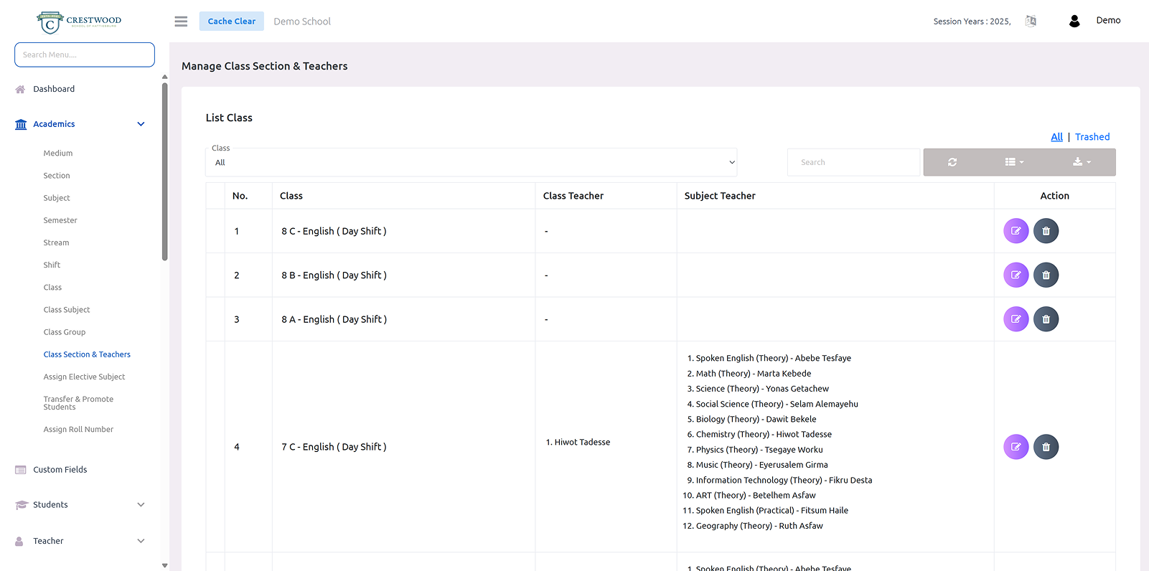Open Class Subject in sidebar
The height and width of the screenshot is (571, 1149).
(67, 310)
